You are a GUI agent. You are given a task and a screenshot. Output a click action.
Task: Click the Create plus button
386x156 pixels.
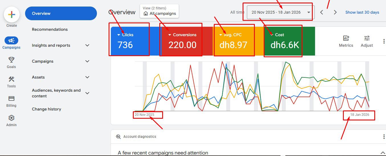(x=11, y=15)
